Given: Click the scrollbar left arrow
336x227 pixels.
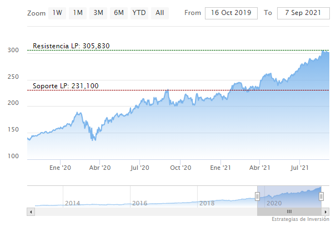Looking at the screenshot, I should [x=31, y=211].
